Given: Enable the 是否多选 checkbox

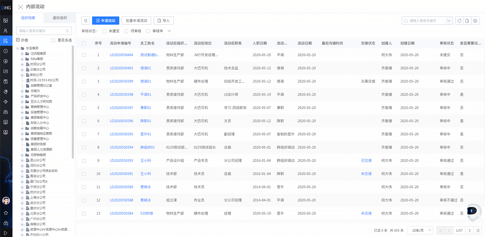Looking at the screenshot, I should coord(53,40).
